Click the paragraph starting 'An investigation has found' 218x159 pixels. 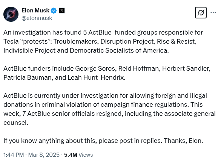click(x=103, y=41)
